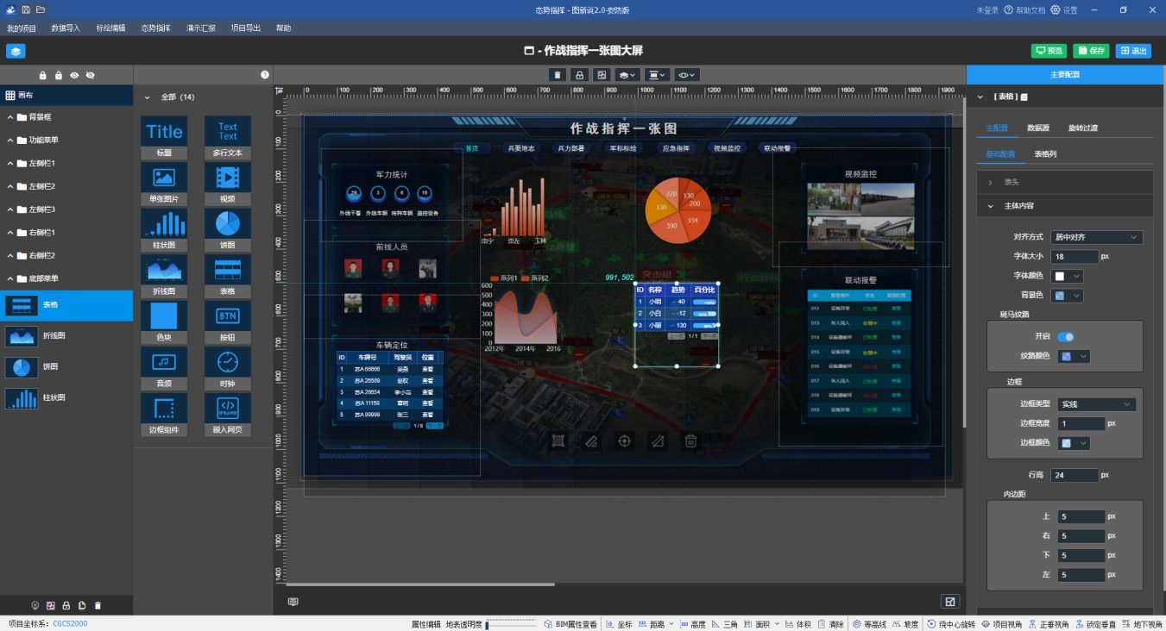
Task: Click the second lock icon above the layer list
Action: 59,75
